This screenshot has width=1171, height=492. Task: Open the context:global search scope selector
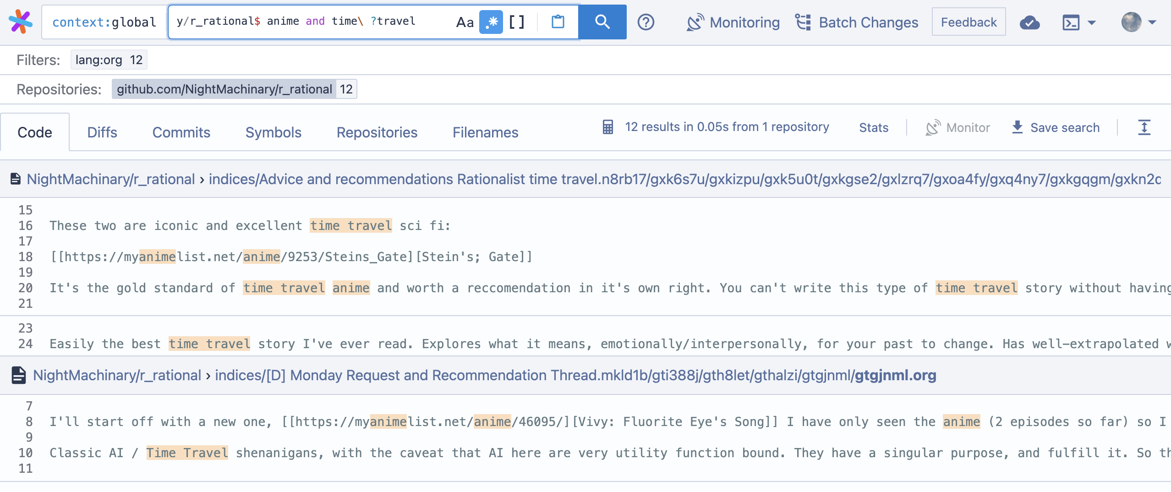104,22
